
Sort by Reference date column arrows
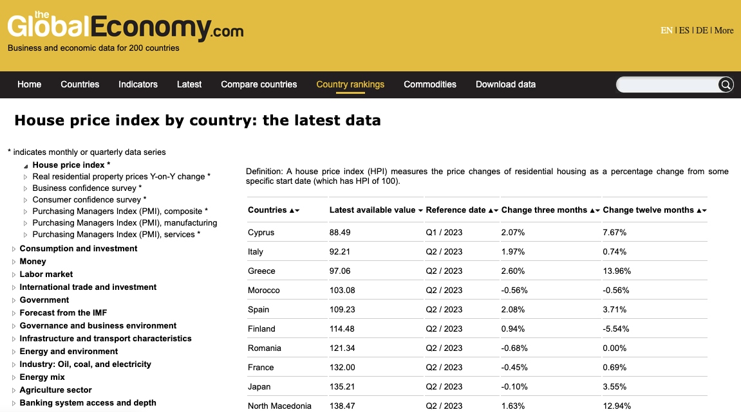click(x=493, y=211)
